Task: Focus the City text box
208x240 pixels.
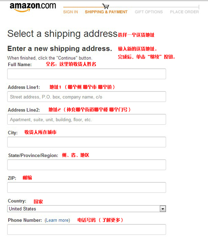Action: tap(86, 142)
